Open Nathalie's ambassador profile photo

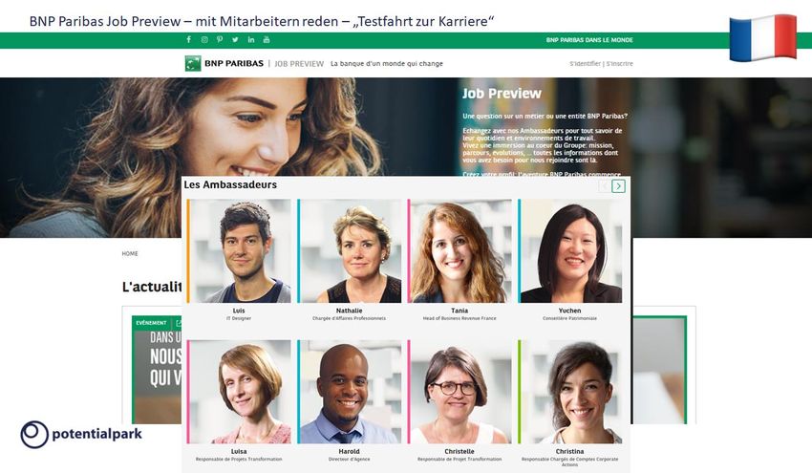pos(349,250)
